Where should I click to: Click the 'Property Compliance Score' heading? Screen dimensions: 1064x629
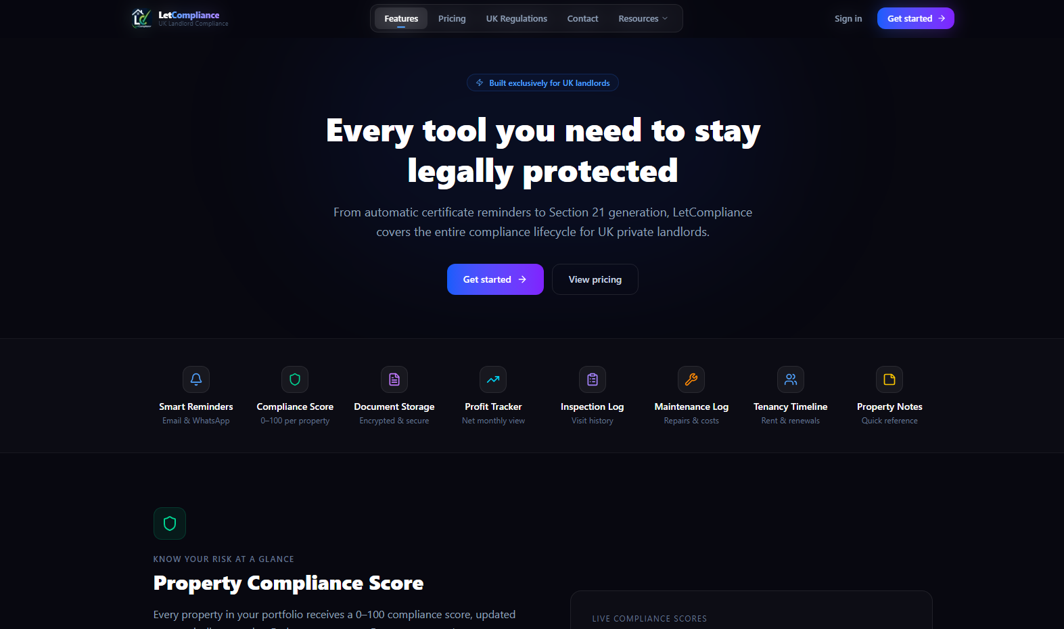tap(288, 583)
